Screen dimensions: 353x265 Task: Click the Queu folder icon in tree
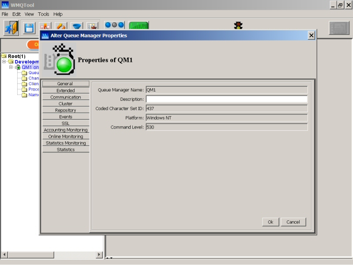[24, 73]
